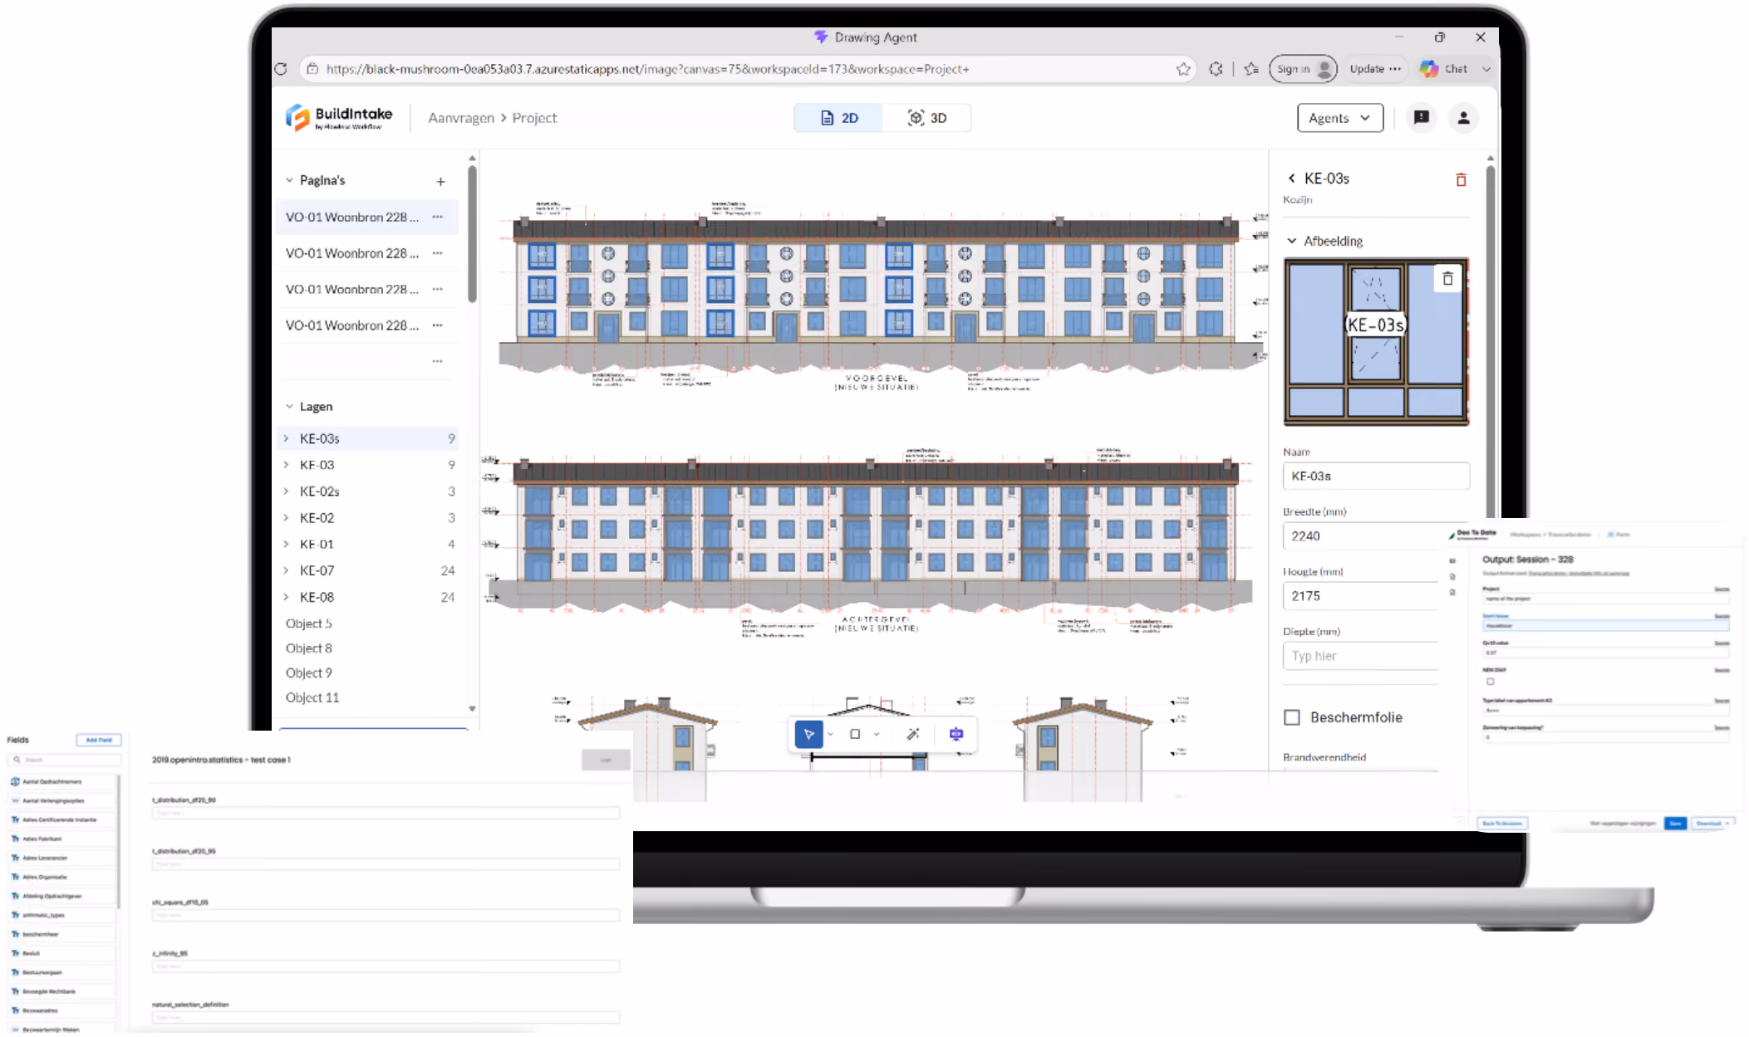Open the feedback message icon in header
The height and width of the screenshot is (1037, 1749).
point(1422,118)
